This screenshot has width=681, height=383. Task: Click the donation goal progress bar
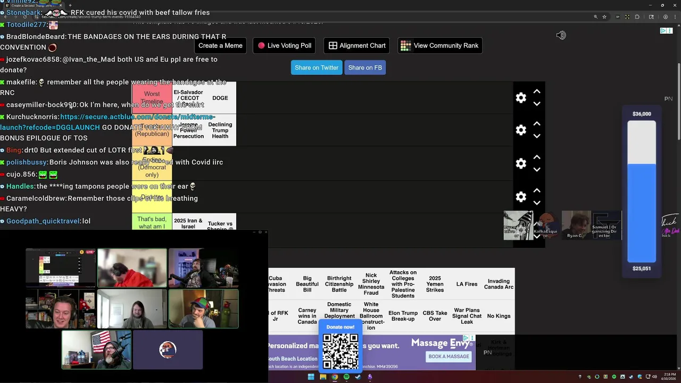[642, 191]
